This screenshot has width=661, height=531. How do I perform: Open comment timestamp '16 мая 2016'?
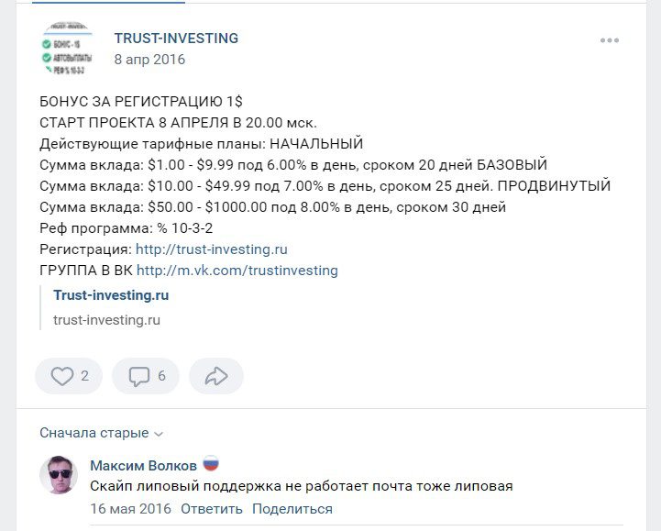tap(130, 508)
